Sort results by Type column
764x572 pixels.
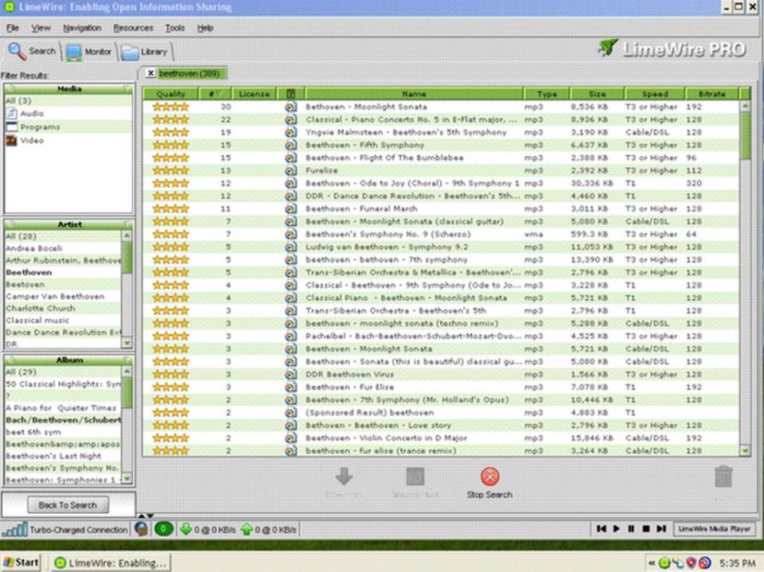point(547,94)
